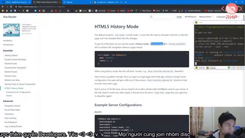Open the Guide nav item
This screenshot has height=138, width=245.
(x=179, y=17)
